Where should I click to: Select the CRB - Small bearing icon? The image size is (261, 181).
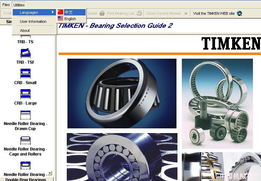pos(25,73)
